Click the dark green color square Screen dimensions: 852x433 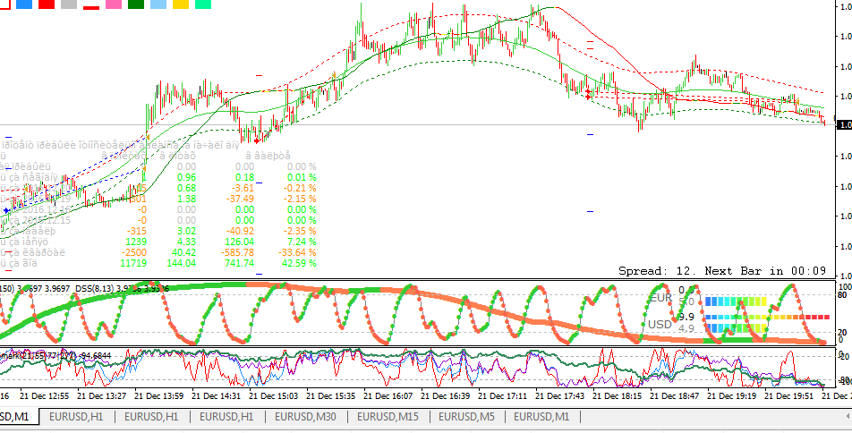tap(136, 4)
